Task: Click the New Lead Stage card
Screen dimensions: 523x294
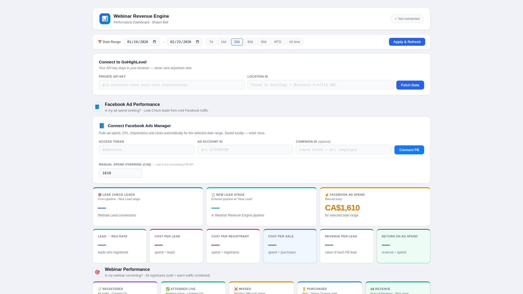Action: 261,207
